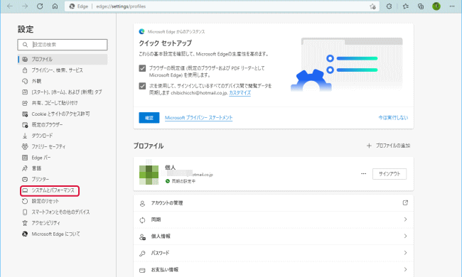Viewport: 462px width, 277px height.
Task: Click the ファミリー セーフティ icon in sidebar
Action: (25, 146)
